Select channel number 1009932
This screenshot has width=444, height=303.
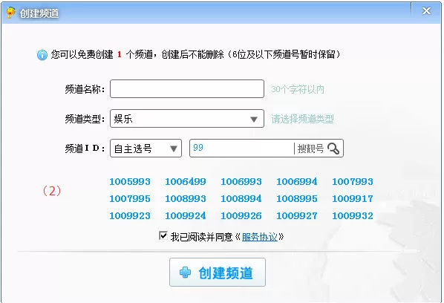pyautogui.click(x=353, y=216)
